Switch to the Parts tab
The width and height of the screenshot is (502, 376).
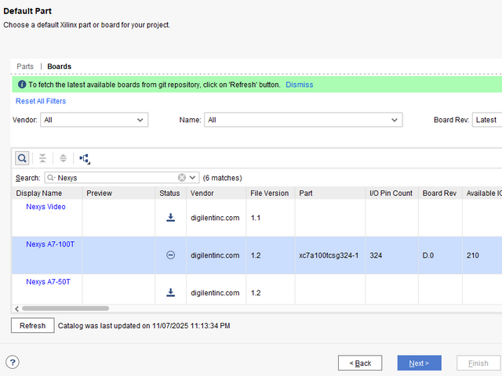[25, 67]
